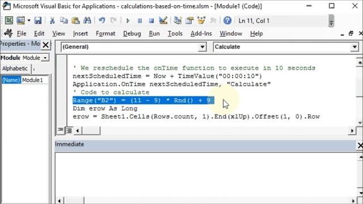
Task: Switch to Excel via View Microsoft Excel icon
Action: tap(9, 20)
